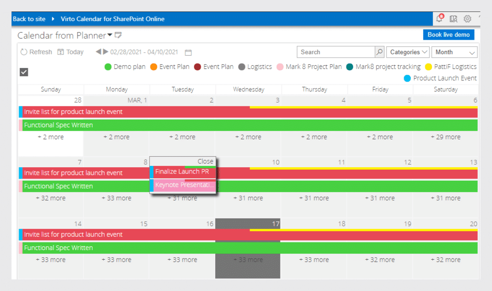
Task: Expand the Calendar from Planner dropdown arrow
Action: pyautogui.click(x=110, y=35)
